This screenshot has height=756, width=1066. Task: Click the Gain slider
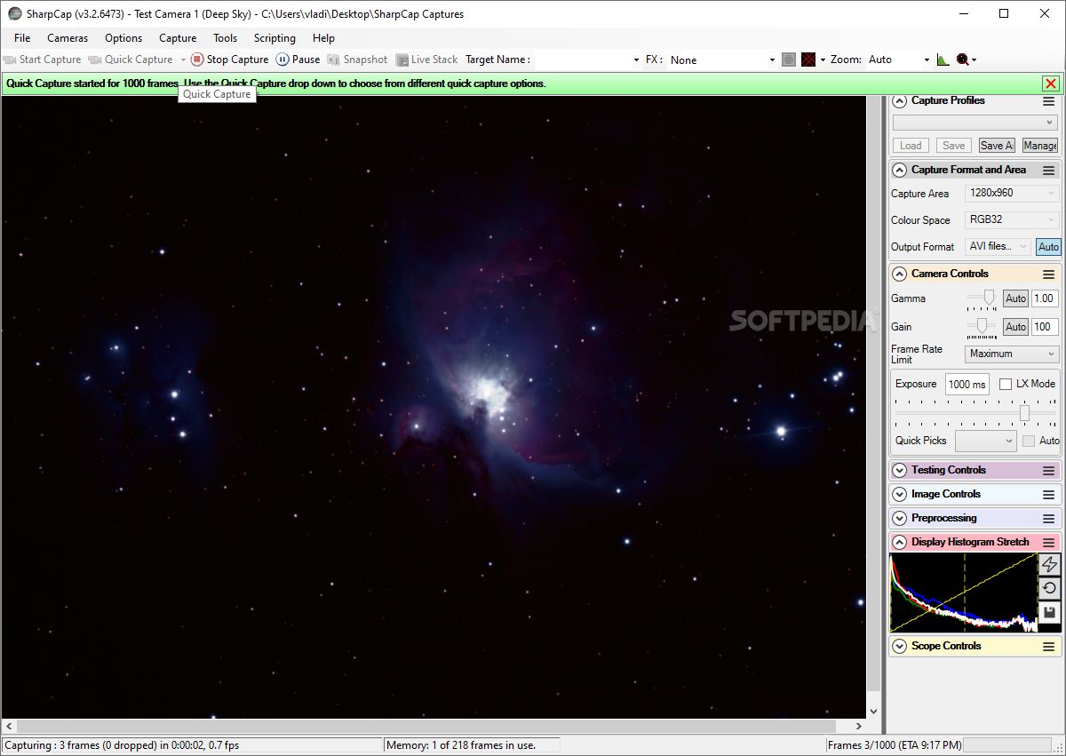click(x=982, y=328)
